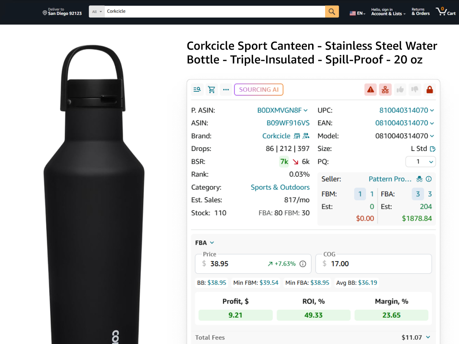This screenshot has width=459, height=344.
Task: Toggle the thumbs up like button
Action: pyautogui.click(x=400, y=90)
